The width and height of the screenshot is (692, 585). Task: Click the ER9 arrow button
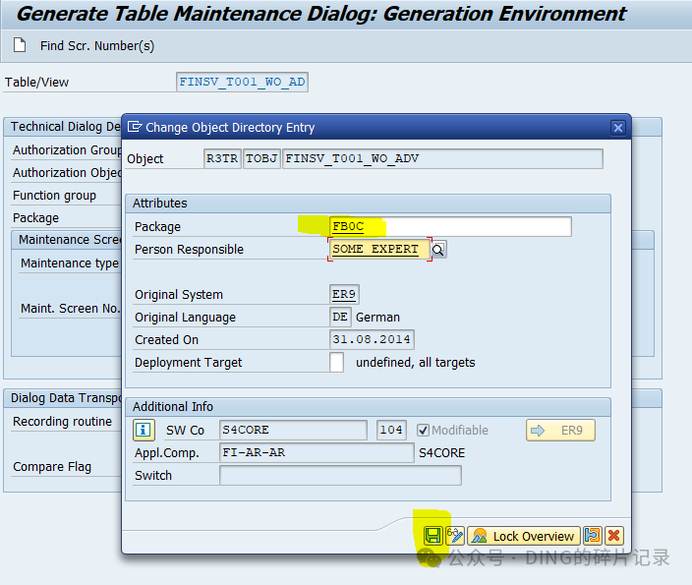tap(560, 430)
